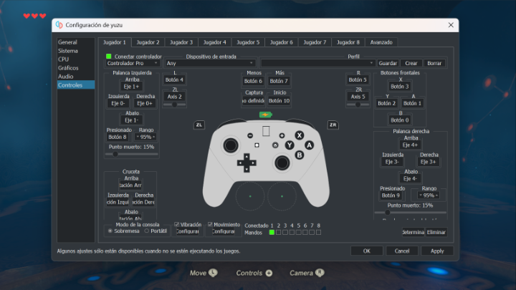
Task: Switch to Jugador 2 tab
Action: [x=148, y=42]
